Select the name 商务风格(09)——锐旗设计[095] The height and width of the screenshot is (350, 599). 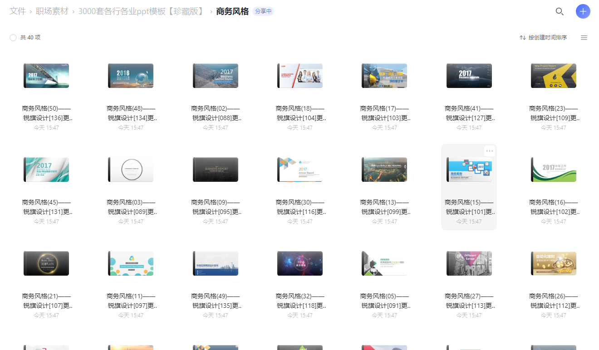pos(216,207)
